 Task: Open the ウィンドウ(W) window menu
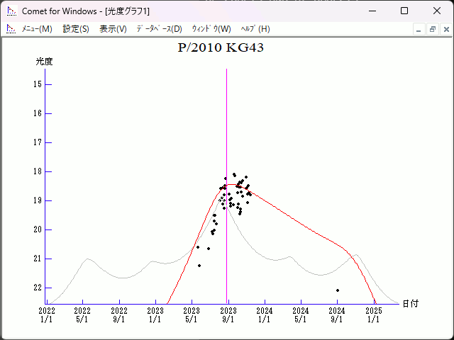click(x=211, y=29)
